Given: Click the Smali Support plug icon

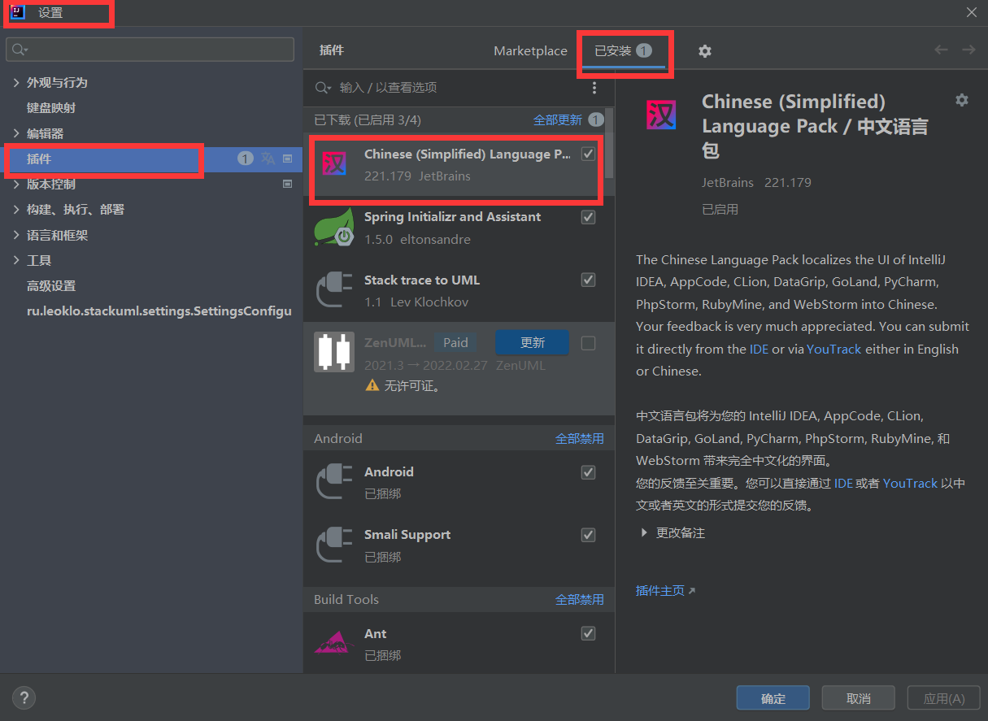Looking at the screenshot, I should 333,545.
